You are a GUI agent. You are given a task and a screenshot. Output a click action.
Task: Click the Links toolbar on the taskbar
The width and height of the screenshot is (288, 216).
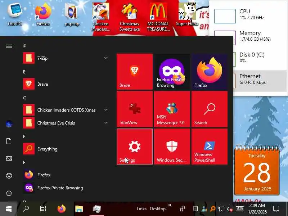pyautogui.click(x=141, y=209)
